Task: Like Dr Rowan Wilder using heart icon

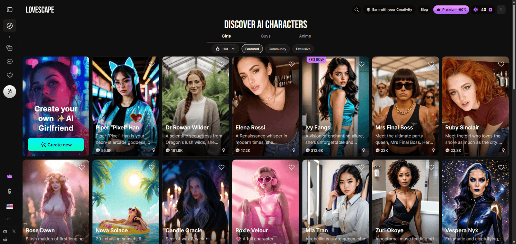Action: coord(222,64)
